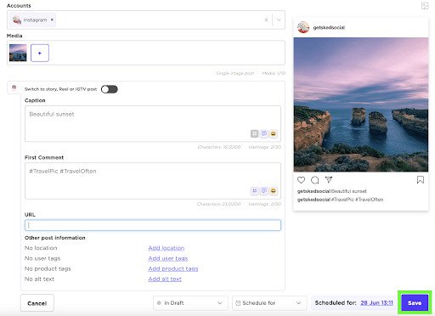This screenshot has height=316, width=435.
Task: Open the Schedule for dropdown
Action: click(x=269, y=303)
